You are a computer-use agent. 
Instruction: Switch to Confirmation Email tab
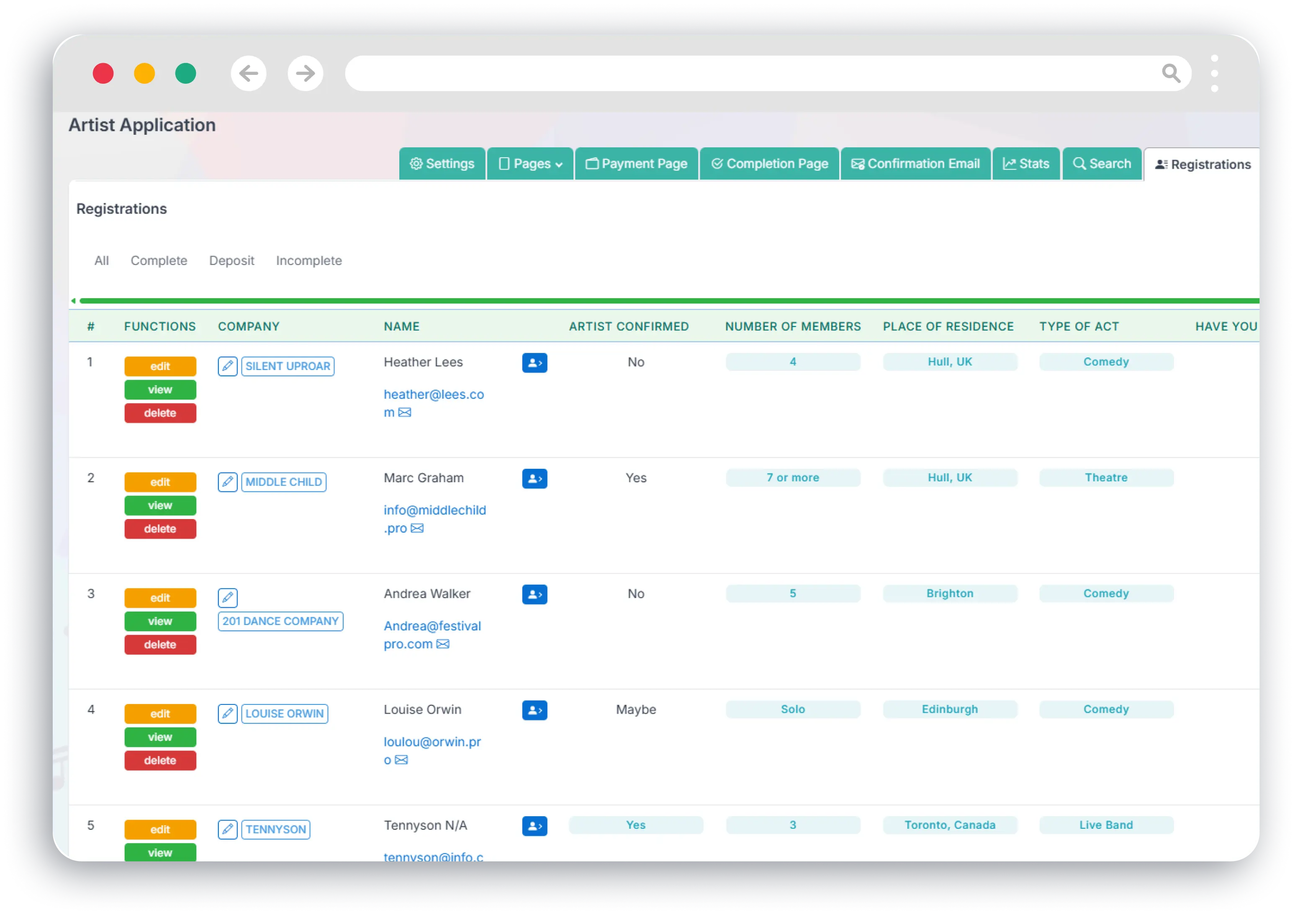point(915,164)
